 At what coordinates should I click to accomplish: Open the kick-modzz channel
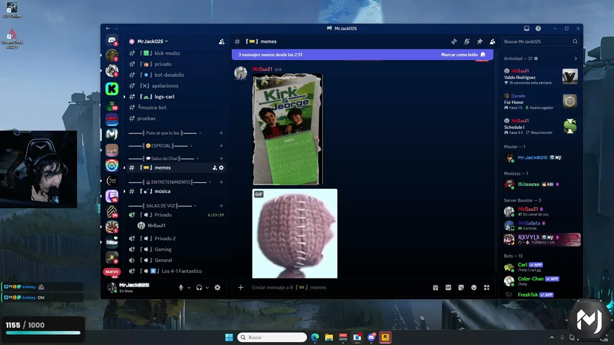pyautogui.click(x=176, y=53)
